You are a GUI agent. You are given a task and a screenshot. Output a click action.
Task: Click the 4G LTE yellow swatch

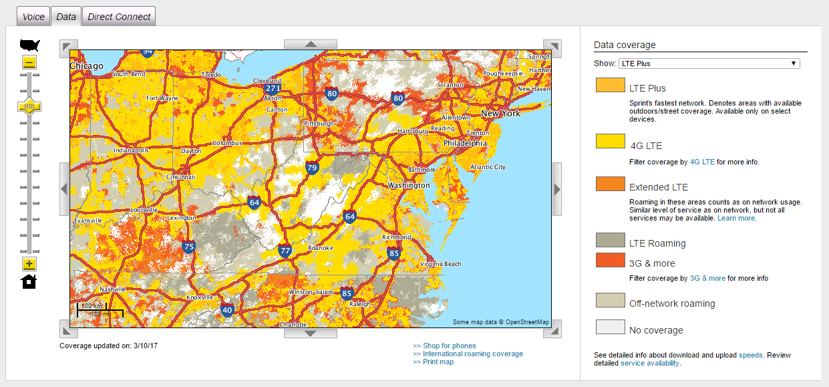point(611,141)
